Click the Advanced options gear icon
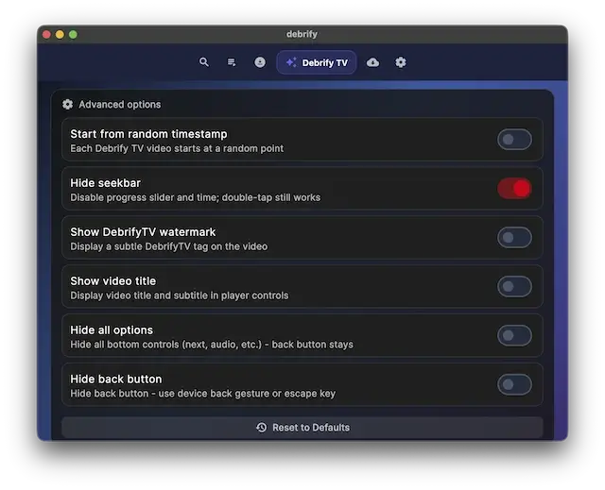Image resolution: width=605 pixels, height=490 pixels. (67, 105)
